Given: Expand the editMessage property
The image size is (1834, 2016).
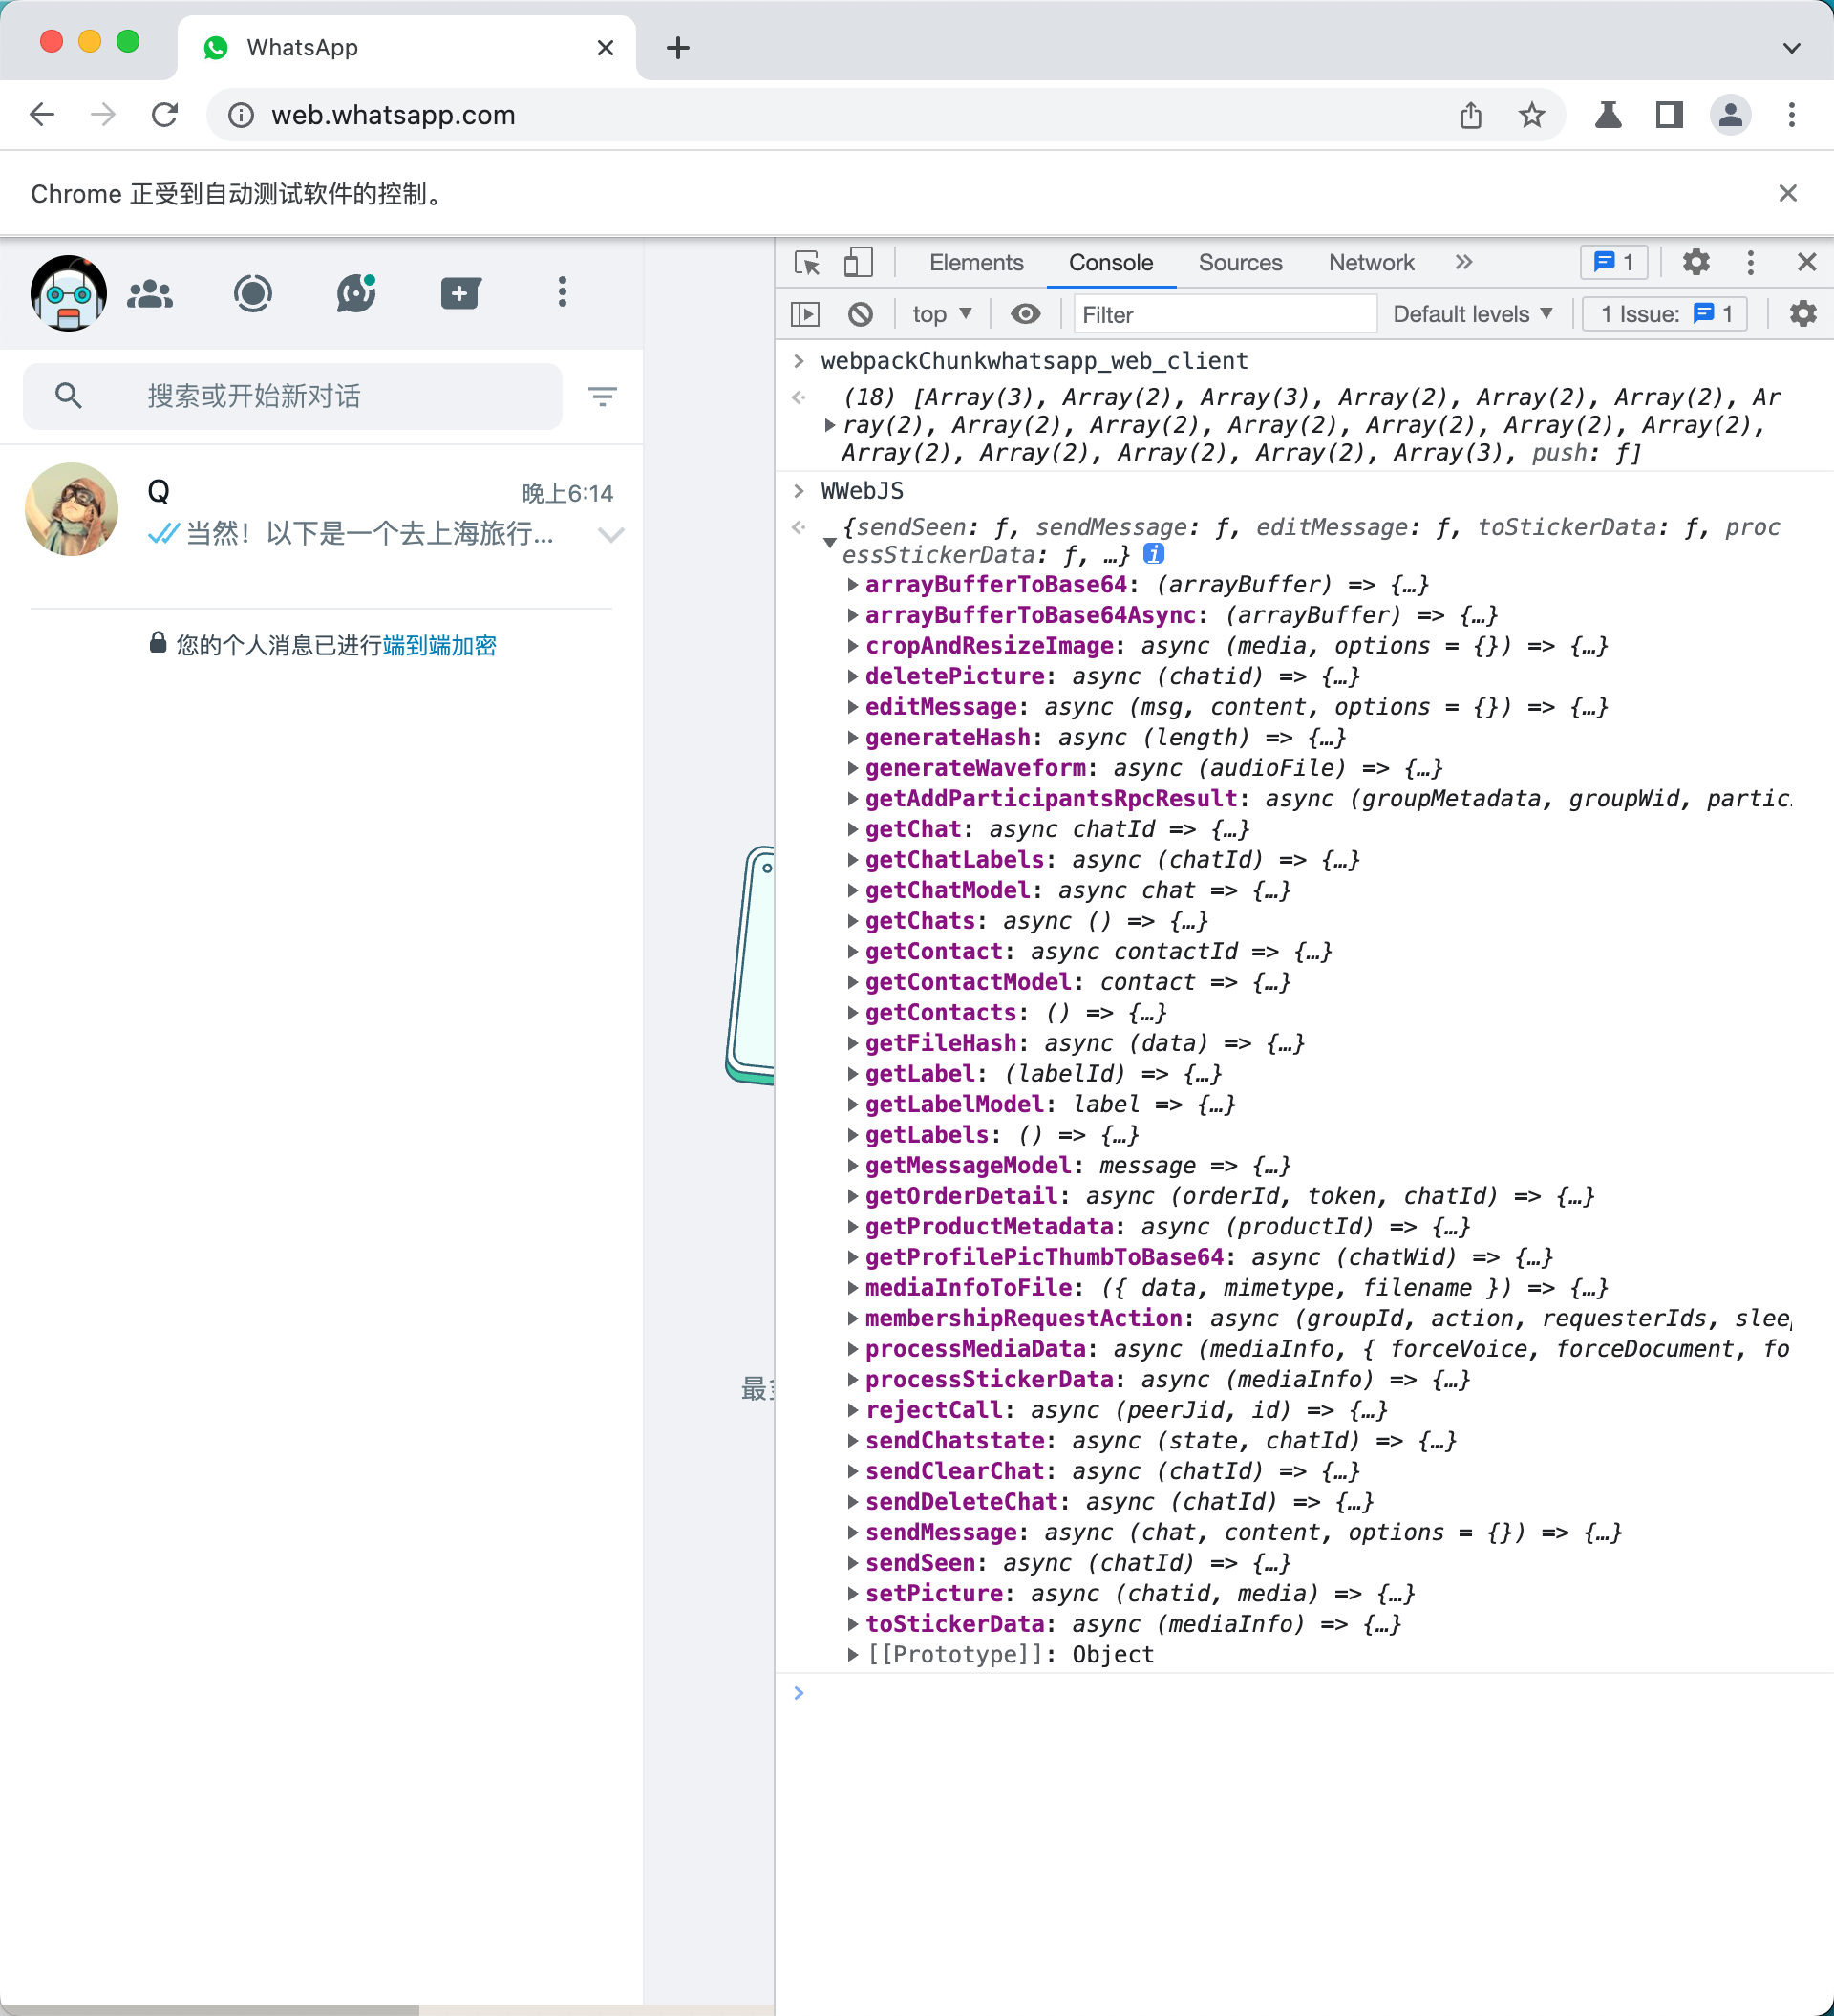Looking at the screenshot, I should pyautogui.click(x=852, y=707).
